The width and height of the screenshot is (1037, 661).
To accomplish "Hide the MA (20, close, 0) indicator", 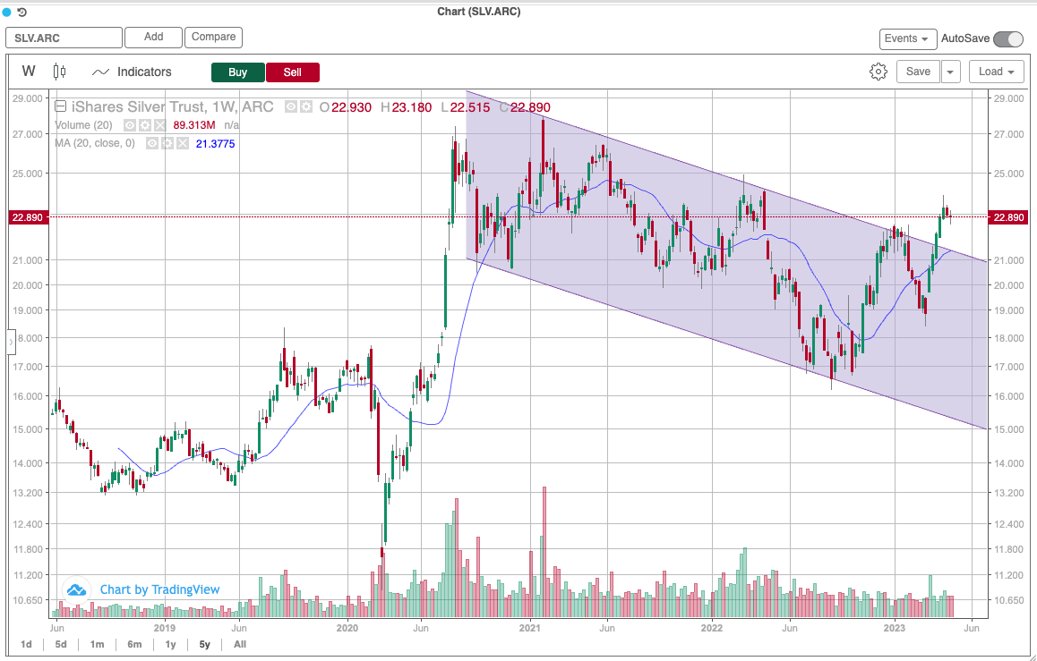I will (x=153, y=143).
